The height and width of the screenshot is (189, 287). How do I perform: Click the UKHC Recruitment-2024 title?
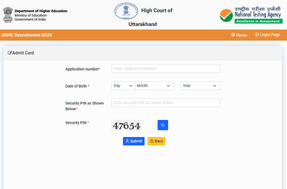pyautogui.click(x=27, y=35)
